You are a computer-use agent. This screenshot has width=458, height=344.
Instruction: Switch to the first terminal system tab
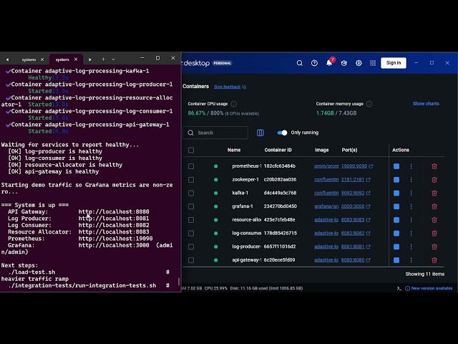pos(29,59)
